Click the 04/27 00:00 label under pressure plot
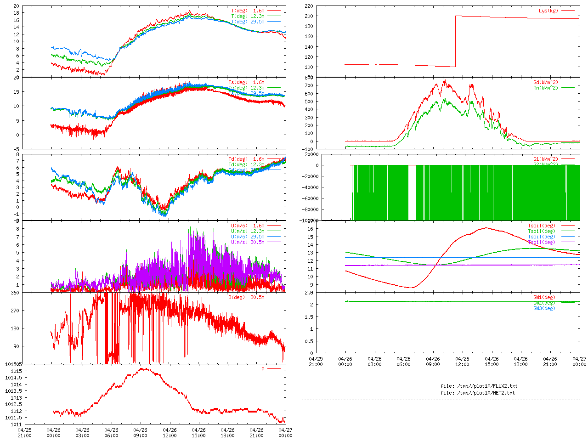The image size is (588, 441). (285, 433)
